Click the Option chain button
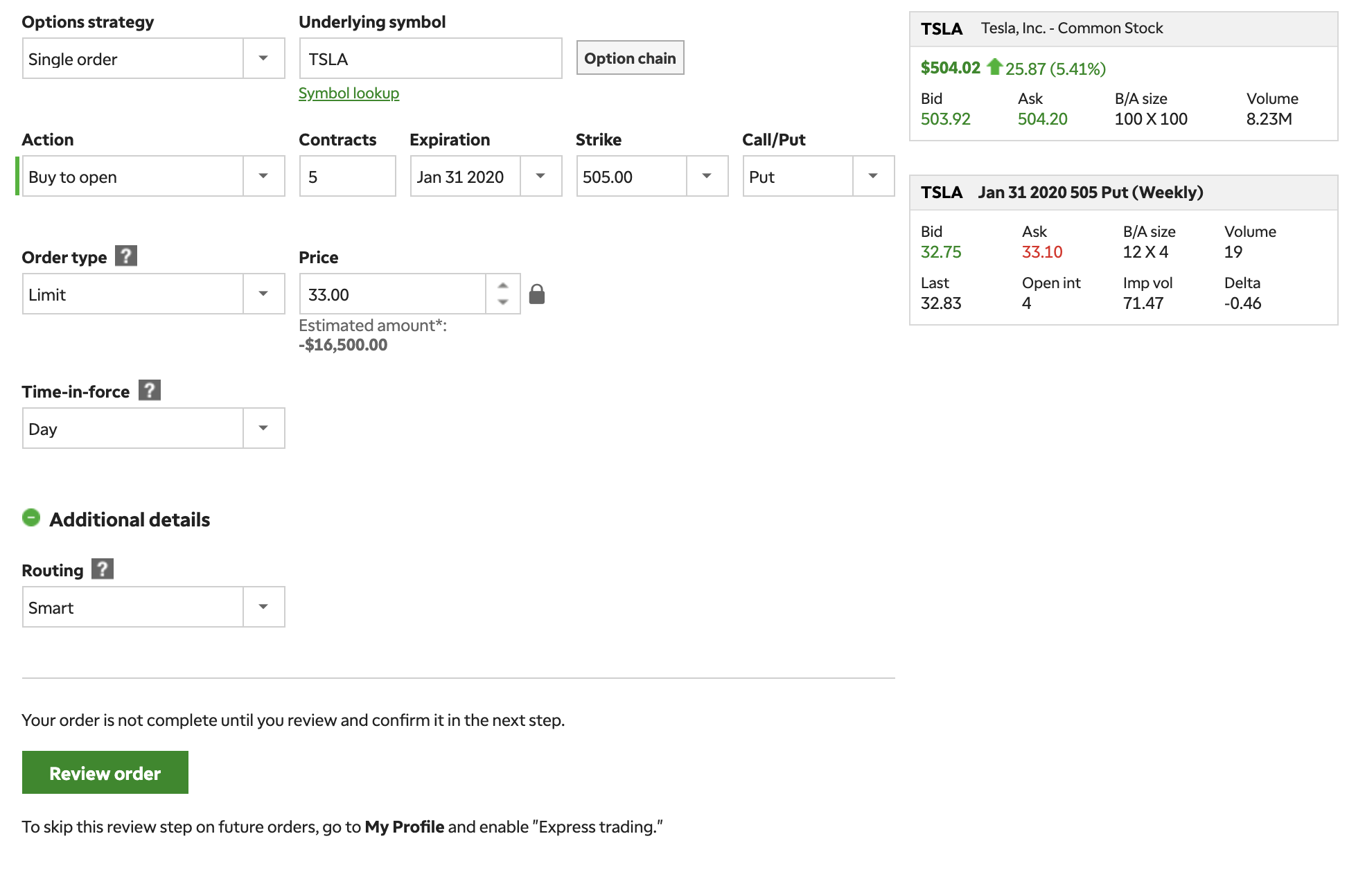 tap(630, 58)
